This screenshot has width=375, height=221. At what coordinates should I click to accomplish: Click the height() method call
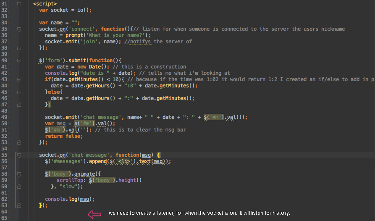pos(130,180)
